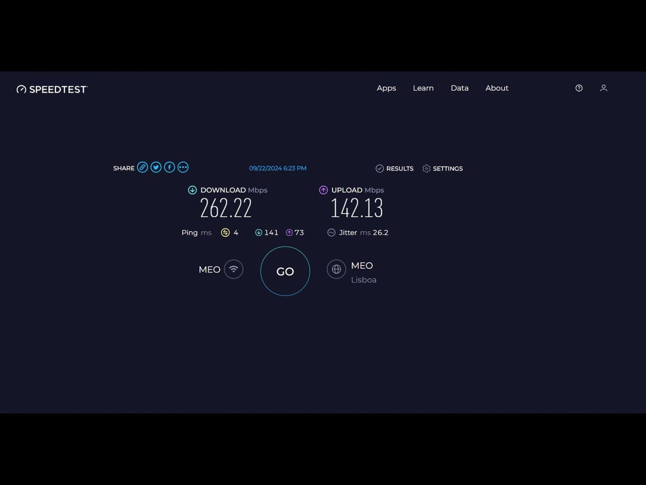
Task: Open more sharing options icon
Action: (183, 168)
